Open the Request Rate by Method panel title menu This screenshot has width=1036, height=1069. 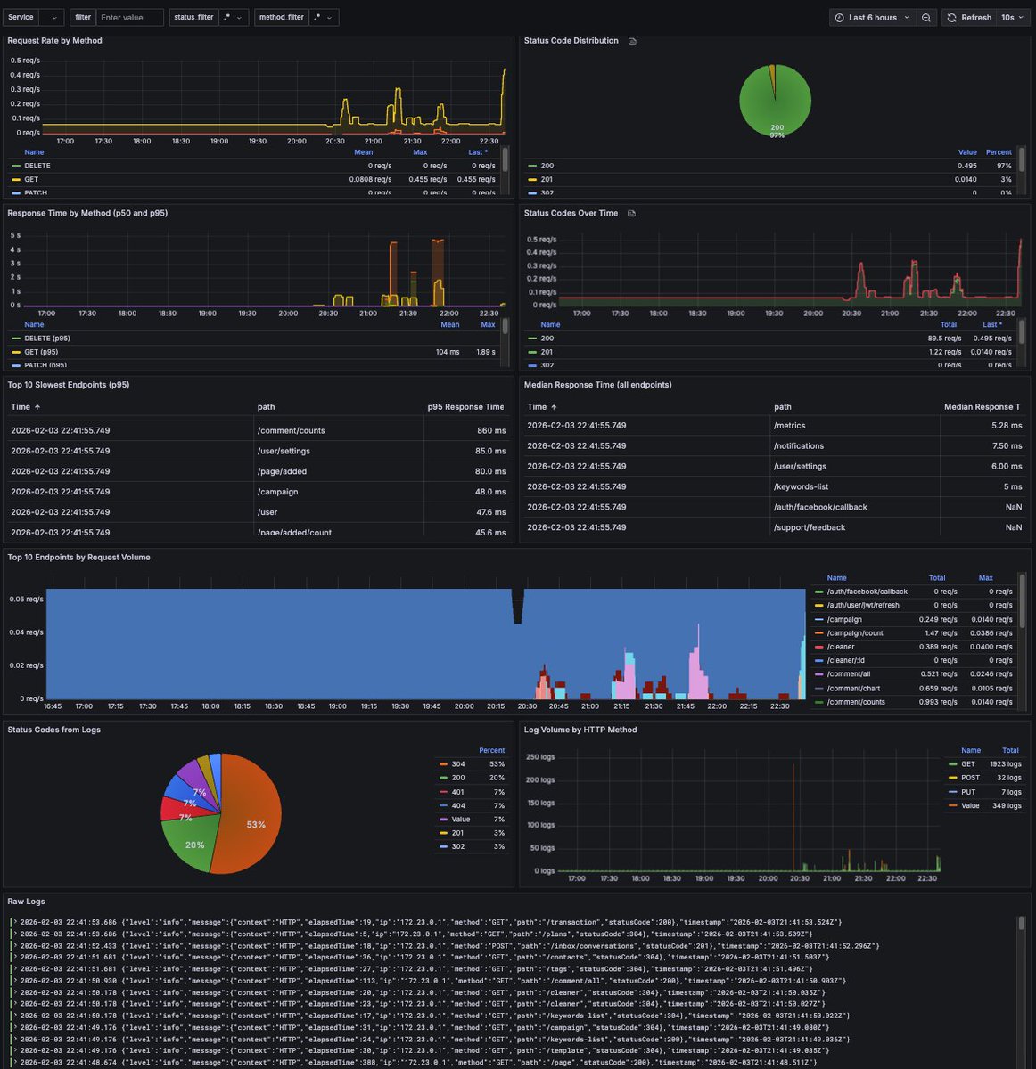55,41
